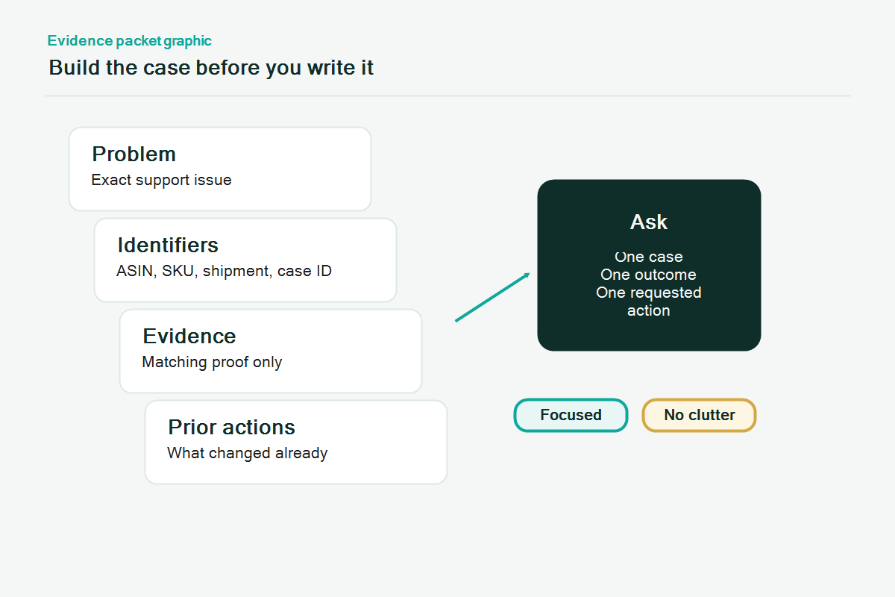The image size is (895, 597).
Task: Click 'ASIN, SKU, shipment, case ID' text
Action: pyautogui.click(x=224, y=271)
